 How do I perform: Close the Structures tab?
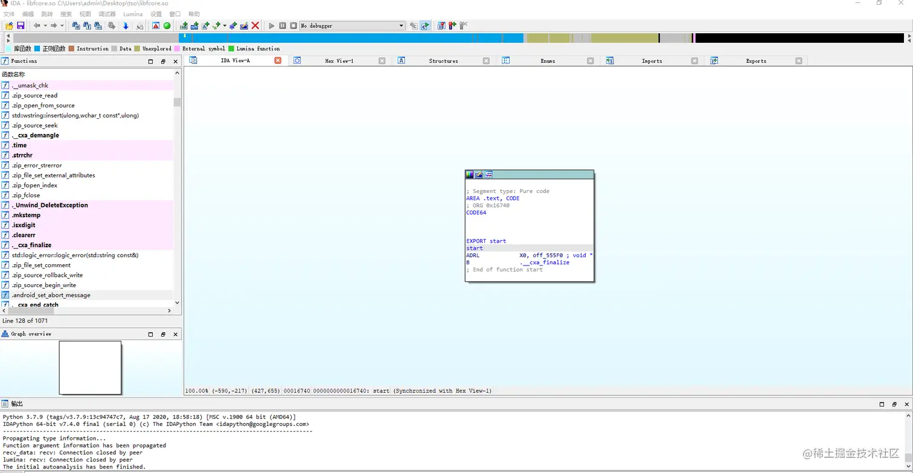coord(486,61)
